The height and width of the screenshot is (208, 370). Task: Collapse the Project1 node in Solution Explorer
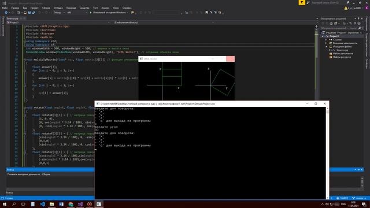[x=323, y=36]
